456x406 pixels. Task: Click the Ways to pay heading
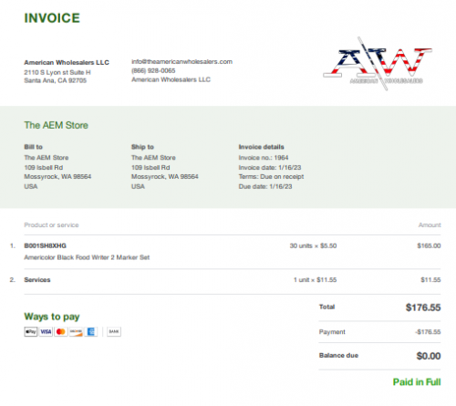52,317
